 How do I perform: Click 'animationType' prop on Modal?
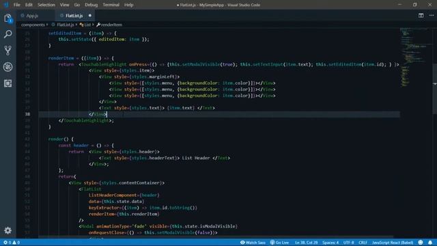point(113,226)
